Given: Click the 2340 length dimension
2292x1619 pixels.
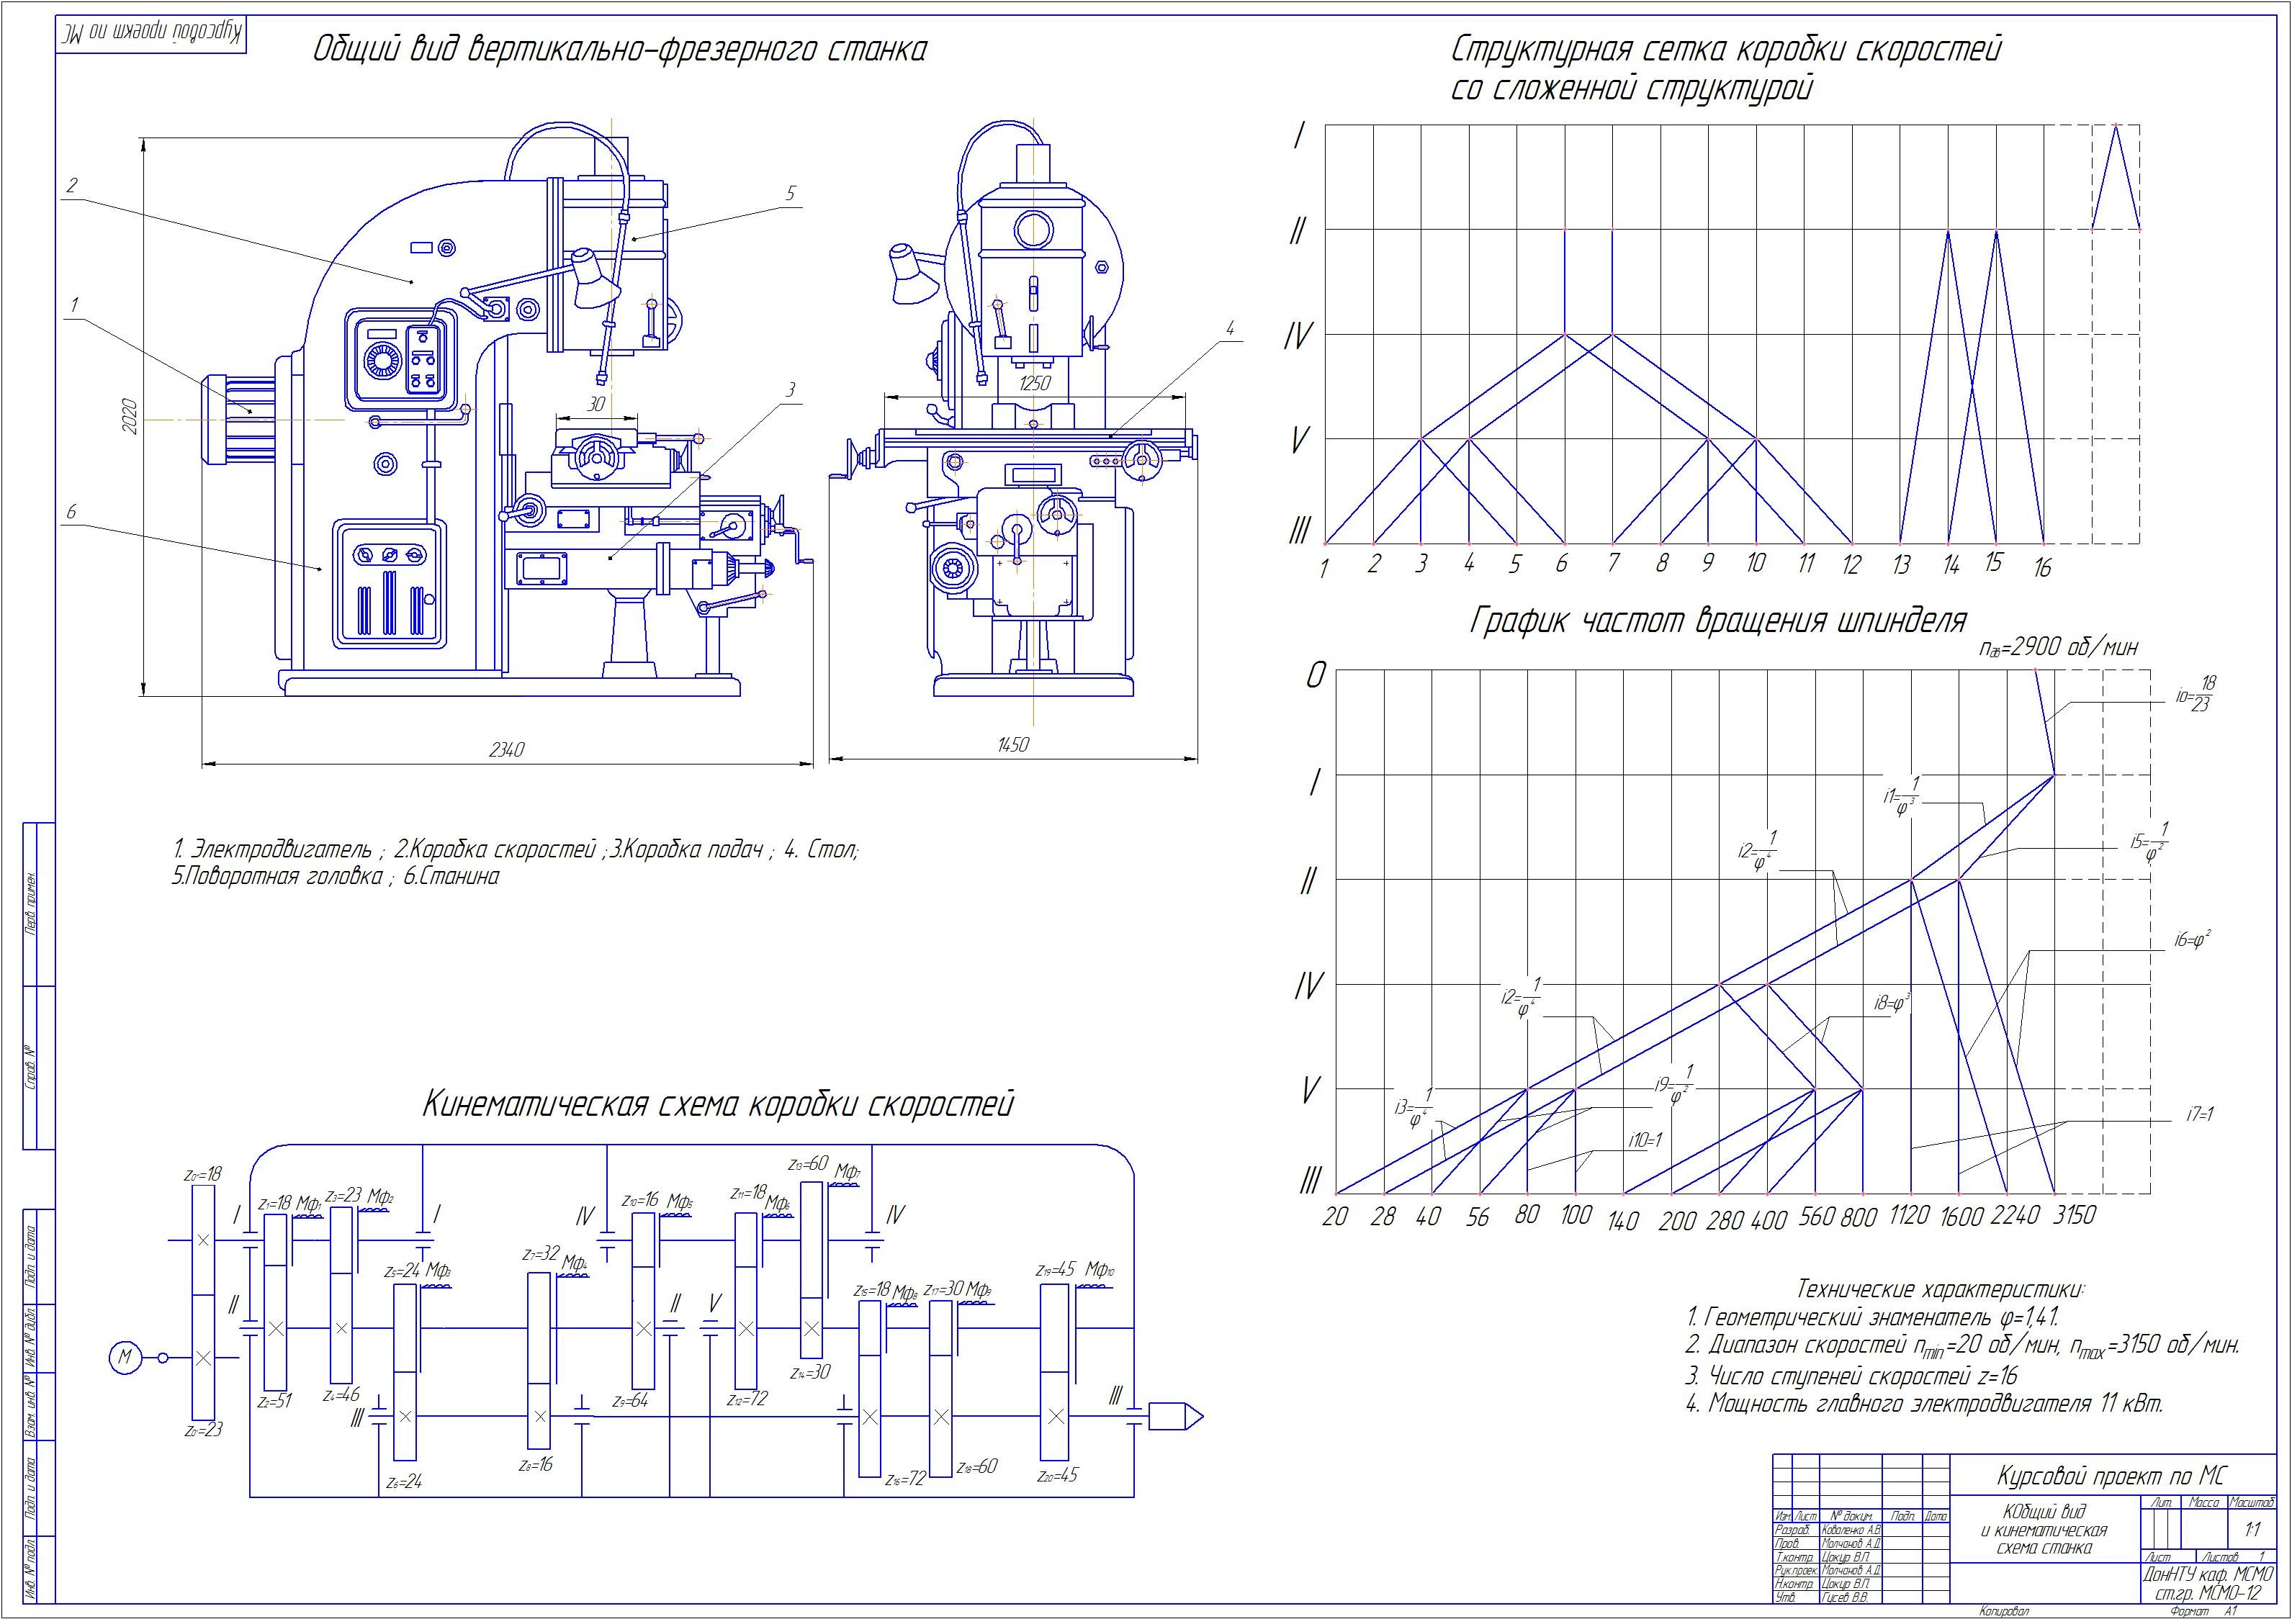Looking at the screenshot, I should (506, 749).
